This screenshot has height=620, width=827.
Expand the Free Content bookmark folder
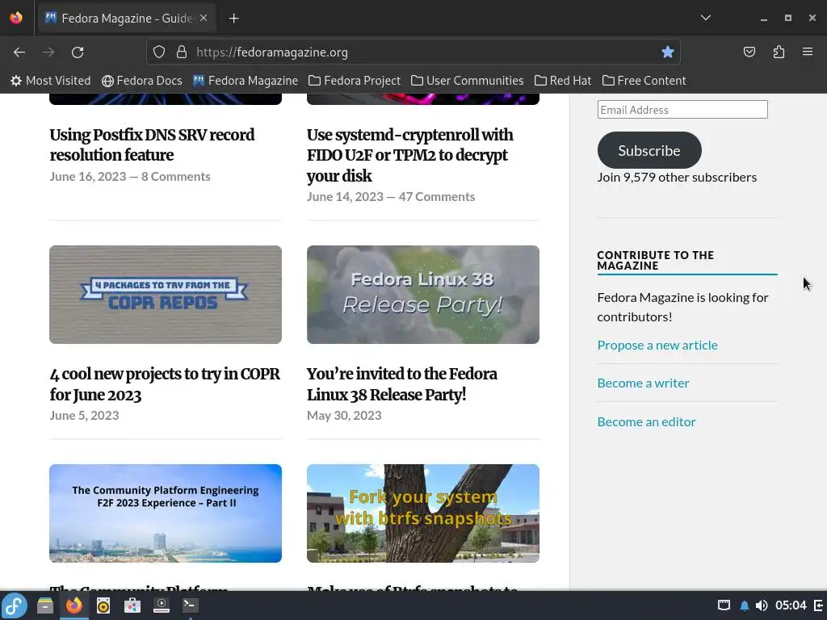click(x=644, y=81)
